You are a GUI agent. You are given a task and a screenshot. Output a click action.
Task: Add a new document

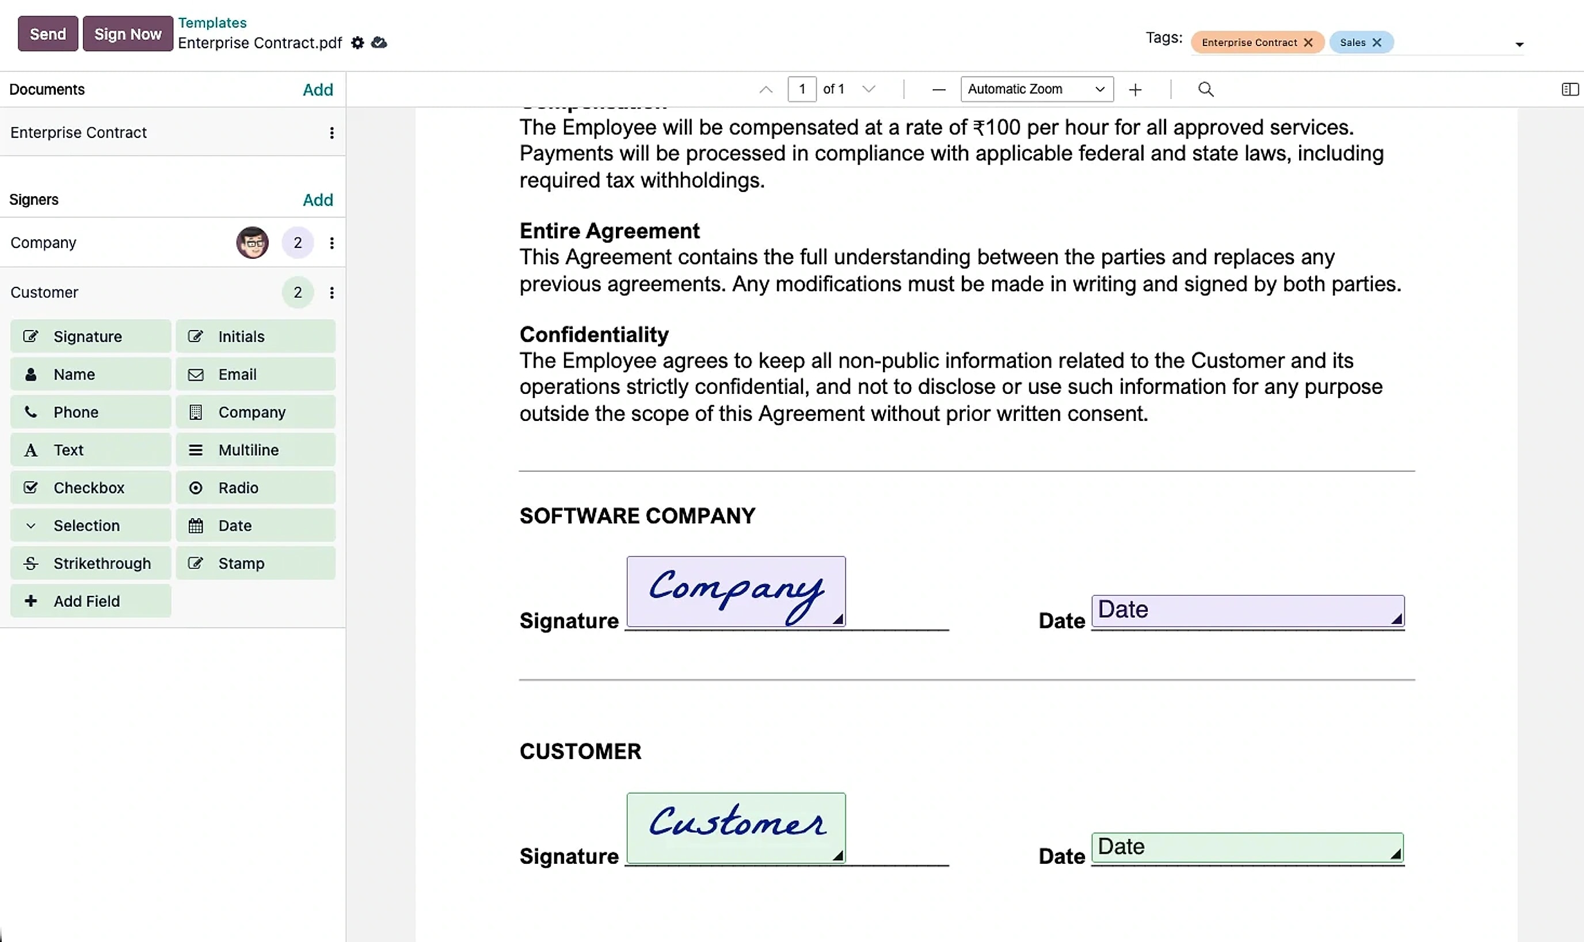point(318,90)
